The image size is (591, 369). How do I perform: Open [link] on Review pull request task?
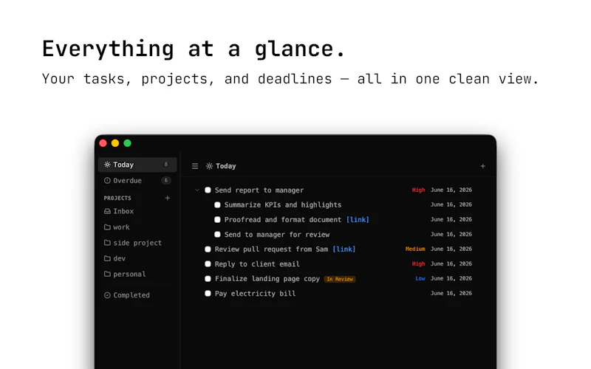click(x=344, y=249)
